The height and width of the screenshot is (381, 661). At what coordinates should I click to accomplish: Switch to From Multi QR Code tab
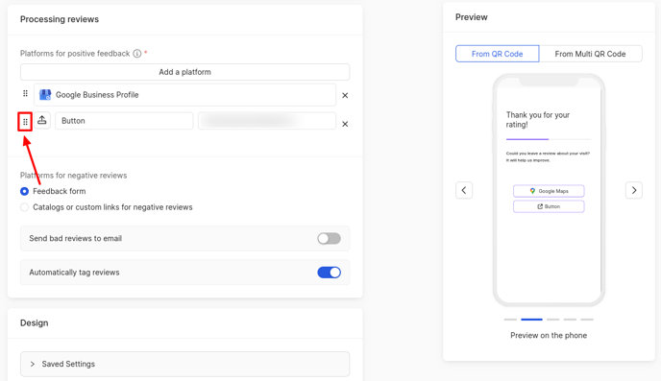tap(590, 54)
